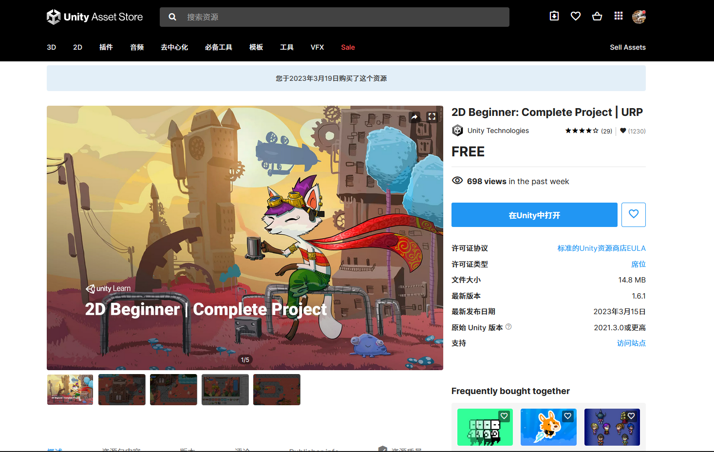Click the help icon next to 原始 Unity 版本

(x=508, y=327)
